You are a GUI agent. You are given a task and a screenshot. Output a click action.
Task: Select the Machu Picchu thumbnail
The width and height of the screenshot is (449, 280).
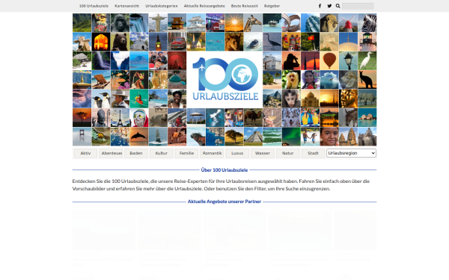(x=272, y=99)
